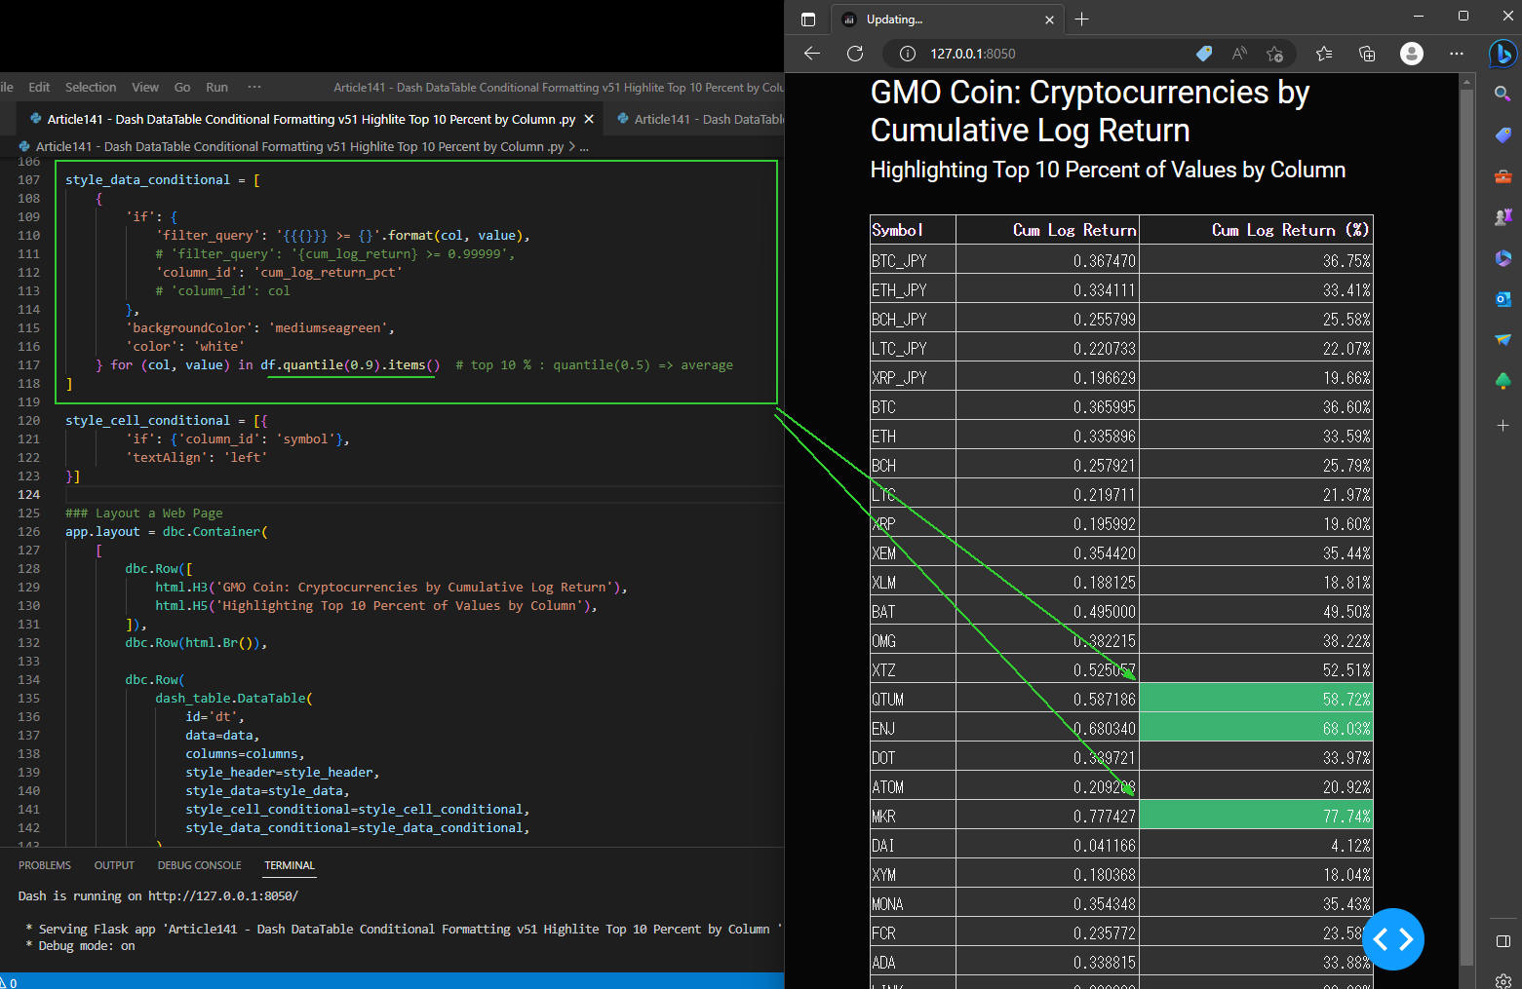Open shopping tag in address bar
The height and width of the screenshot is (989, 1522).
[x=1204, y=54]
